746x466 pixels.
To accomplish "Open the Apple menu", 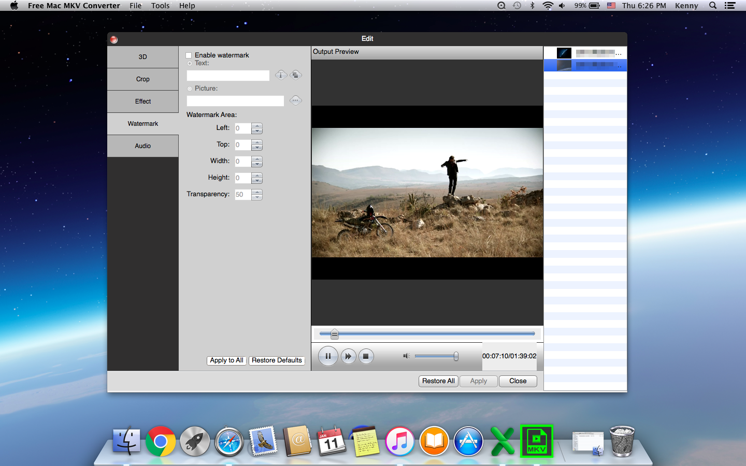I will click(14, 6).
